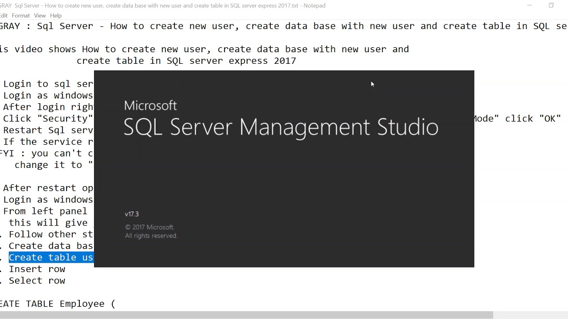Image resolution: width=568 pixels, height=319 pixels.
Task: Click the 'Click "Security"' line
Action: coord(48,118)
